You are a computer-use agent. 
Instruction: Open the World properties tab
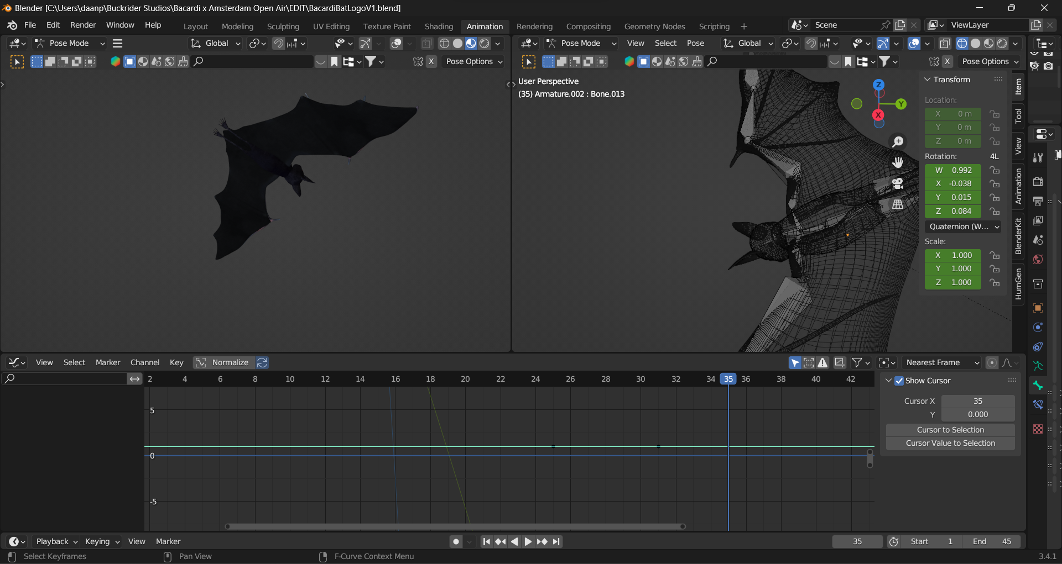point(1038,260)
